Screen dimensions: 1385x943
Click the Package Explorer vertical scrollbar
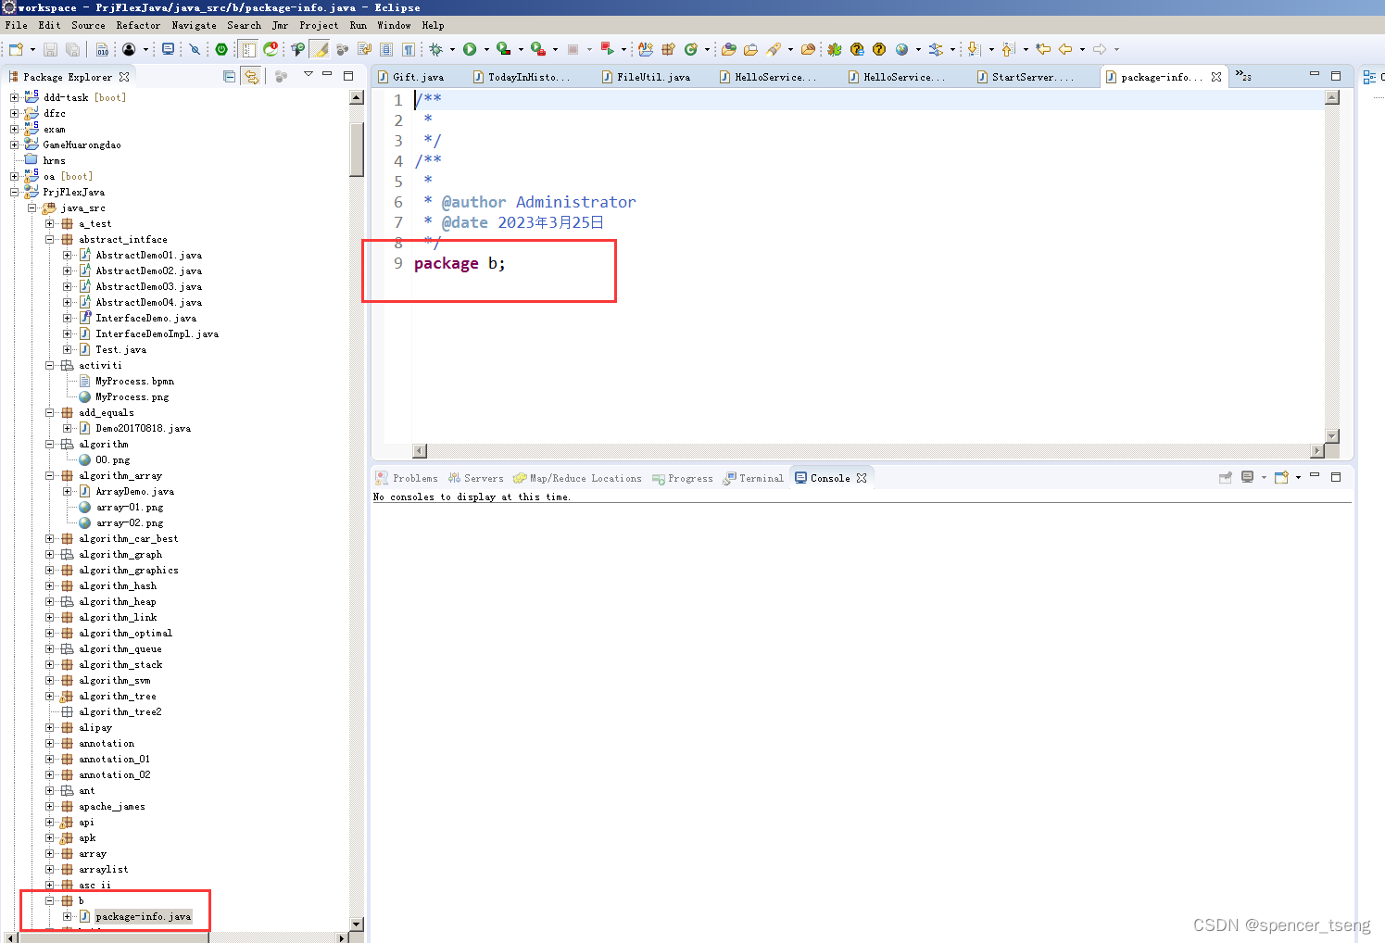coord(357,148)
